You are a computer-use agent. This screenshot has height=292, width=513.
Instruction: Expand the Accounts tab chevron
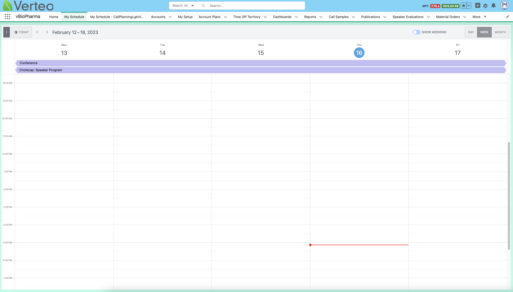170,17
